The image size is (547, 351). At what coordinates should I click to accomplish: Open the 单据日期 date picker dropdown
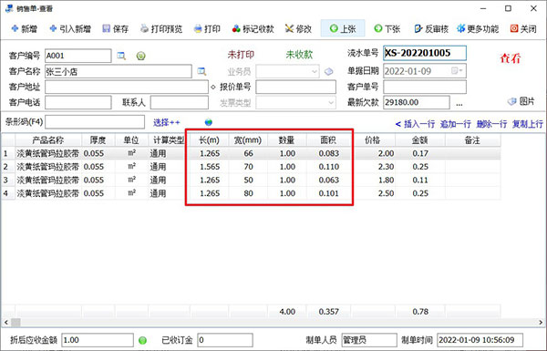tap(457, 71)
